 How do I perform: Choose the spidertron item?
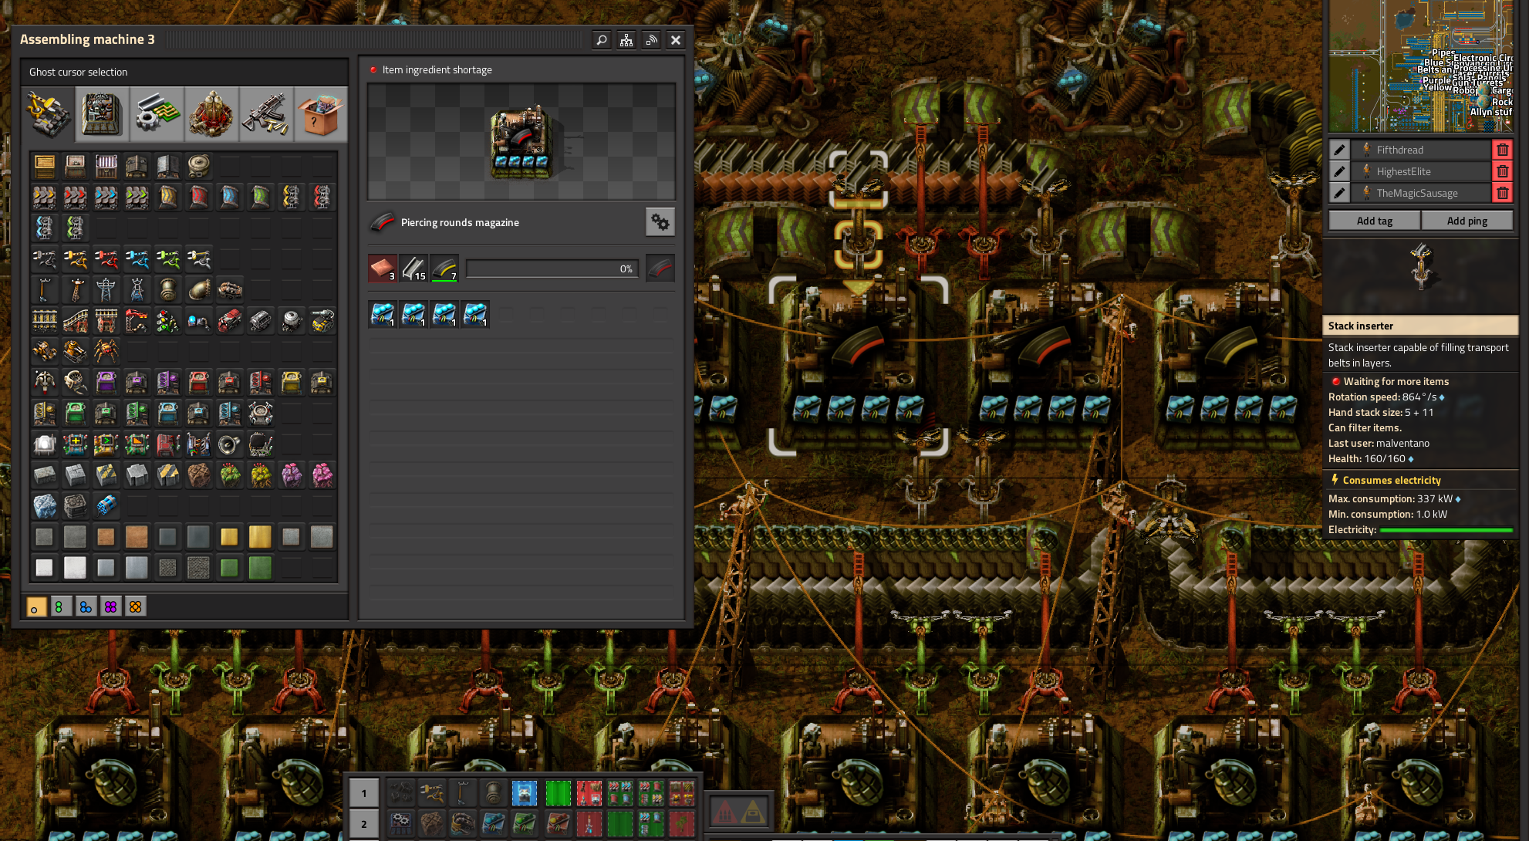pos(106,351)
